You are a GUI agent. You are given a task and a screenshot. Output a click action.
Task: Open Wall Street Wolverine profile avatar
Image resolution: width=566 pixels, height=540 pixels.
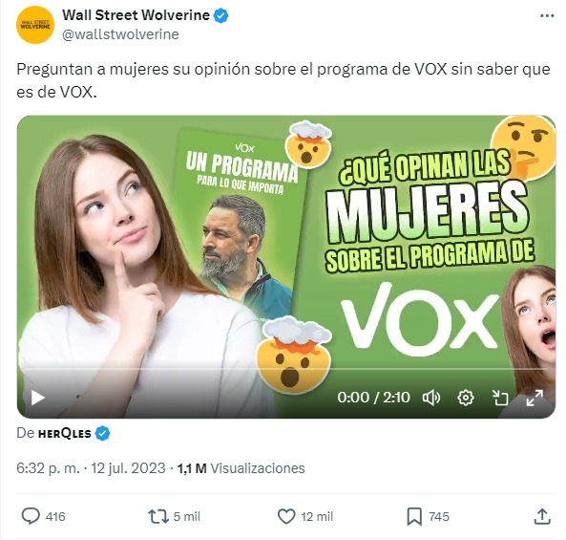(x=35, y=25)
